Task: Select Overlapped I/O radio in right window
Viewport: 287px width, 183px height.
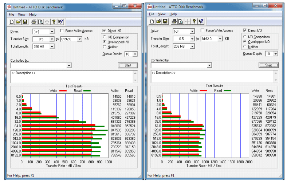Action: (245, 42)
